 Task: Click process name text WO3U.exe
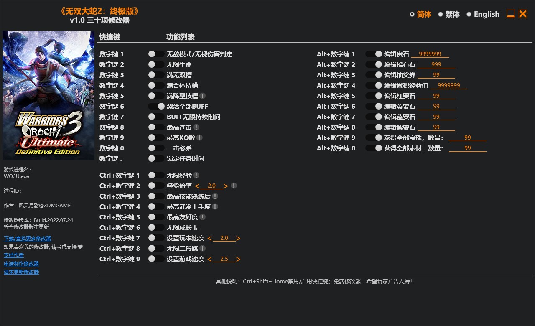[x=16, y=176]
